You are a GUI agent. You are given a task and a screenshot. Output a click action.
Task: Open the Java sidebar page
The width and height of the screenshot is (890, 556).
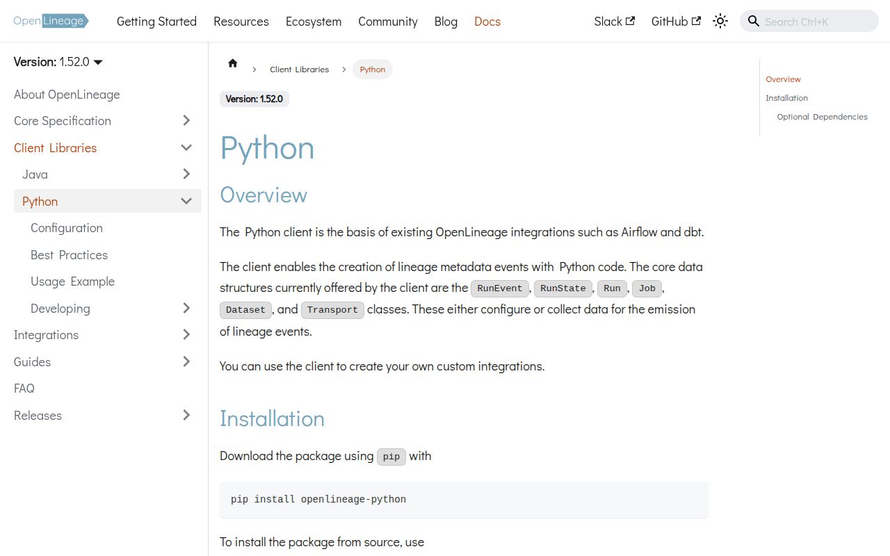(35, 174)
